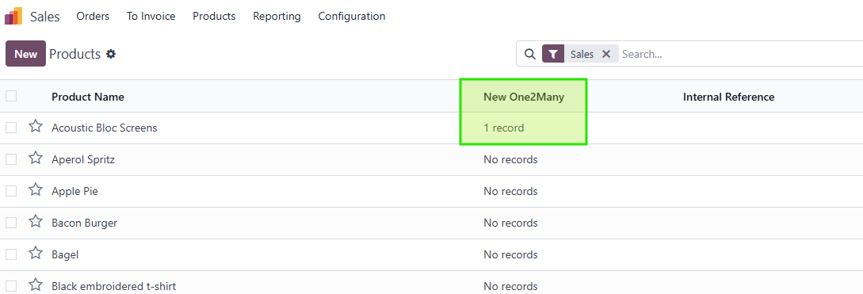The image size is (863, 294).
Task: Mark Apple Pie as favorite star
Action: [x=36, y=190]
